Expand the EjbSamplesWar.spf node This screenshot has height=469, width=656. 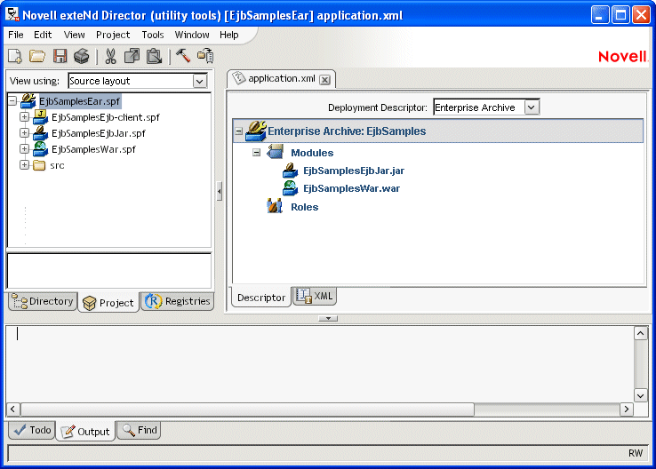[24, 149]
